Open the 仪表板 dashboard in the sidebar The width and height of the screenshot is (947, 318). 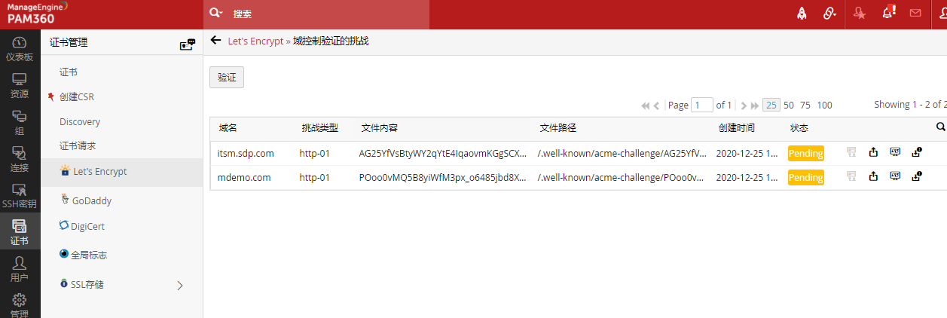point(20,49)
